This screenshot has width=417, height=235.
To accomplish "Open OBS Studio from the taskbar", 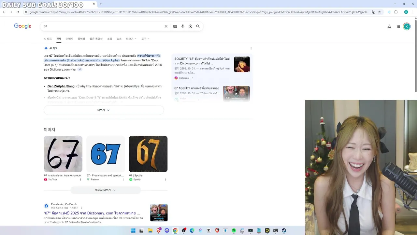I will coord(184,230).
